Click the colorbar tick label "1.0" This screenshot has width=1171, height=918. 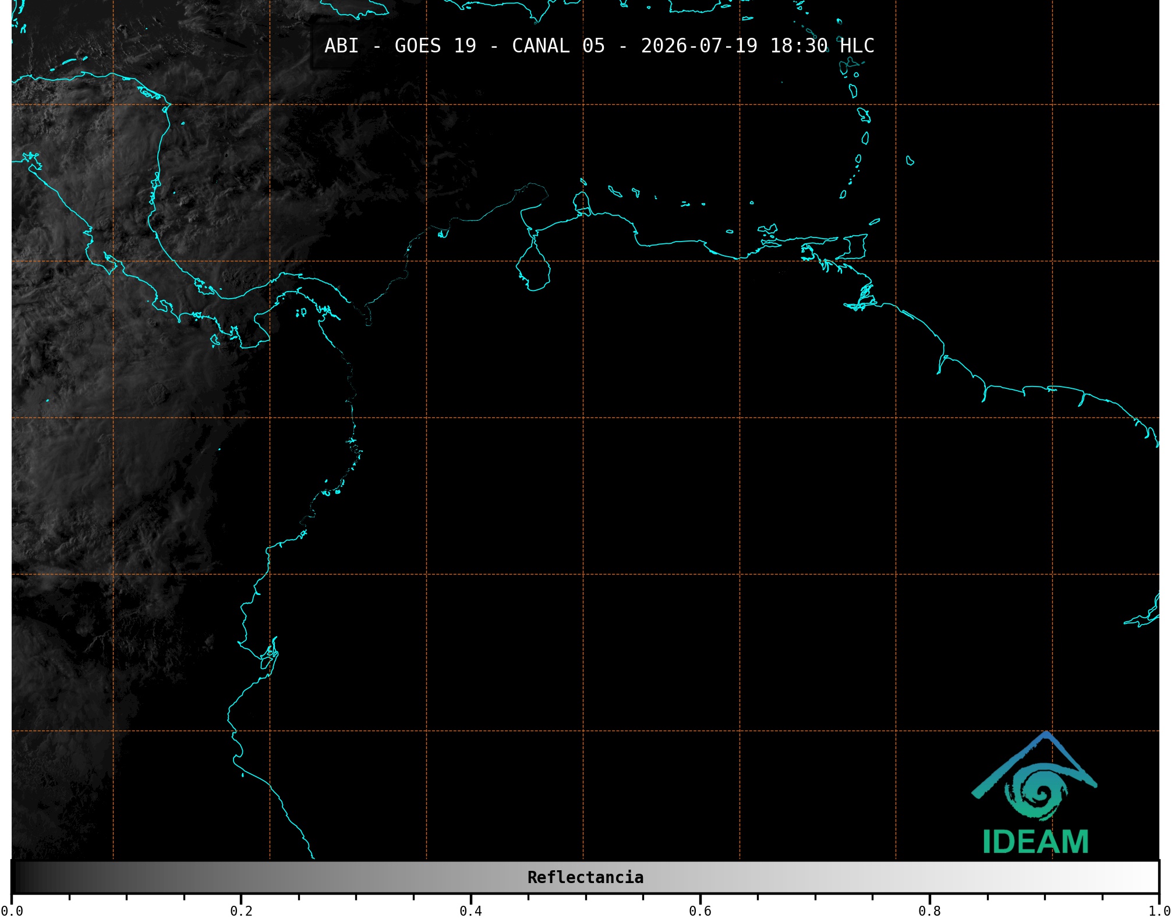point(1159,910)
